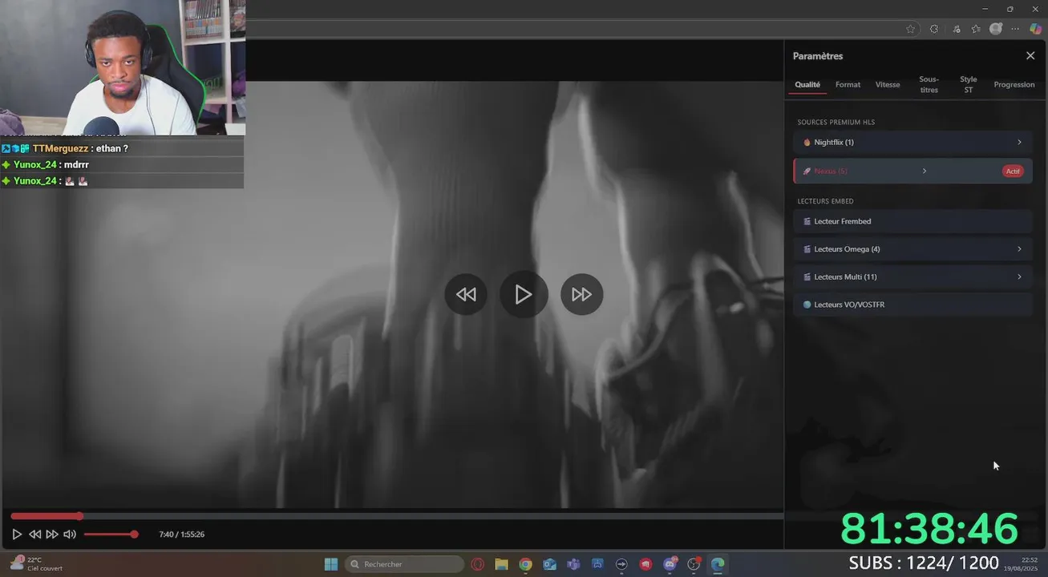Switch to the Format tab
Image resolution: width=1048 pixels, height=577 pixels.
[848, 84]
